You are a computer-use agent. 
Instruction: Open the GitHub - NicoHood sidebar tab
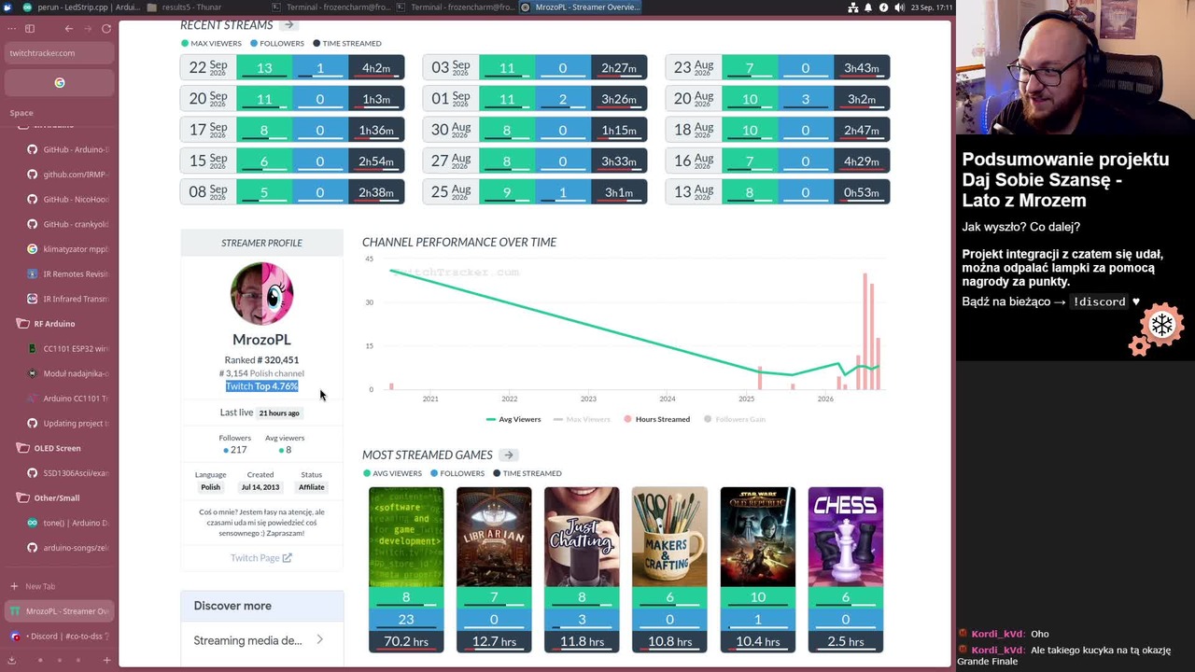point(68,199)
